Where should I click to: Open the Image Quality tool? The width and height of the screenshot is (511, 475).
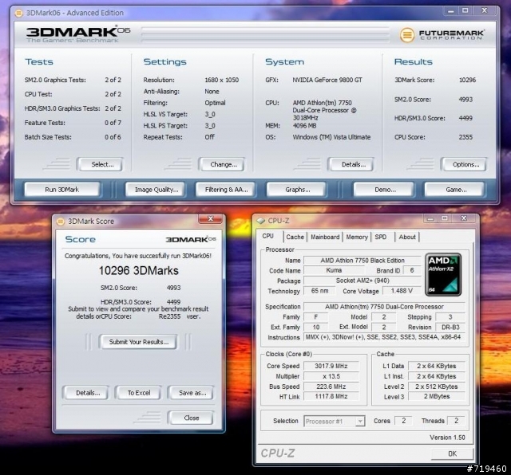(156, 190)
